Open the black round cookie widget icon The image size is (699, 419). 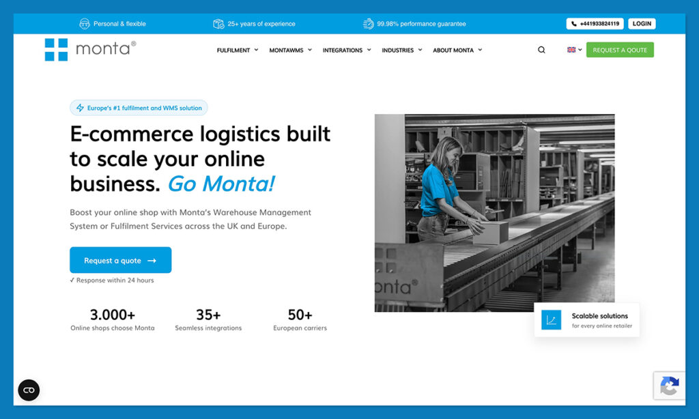coord(29,390)
